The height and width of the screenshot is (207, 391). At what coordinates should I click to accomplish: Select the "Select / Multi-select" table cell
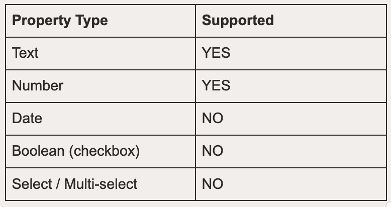coord(101,184)
